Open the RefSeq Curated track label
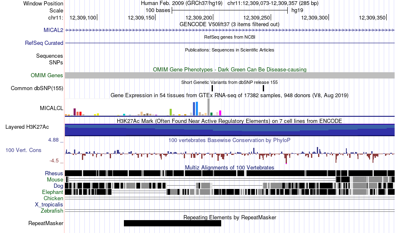Image resolution: width=395 pixels, height=233 pixels. pos(44,43)
